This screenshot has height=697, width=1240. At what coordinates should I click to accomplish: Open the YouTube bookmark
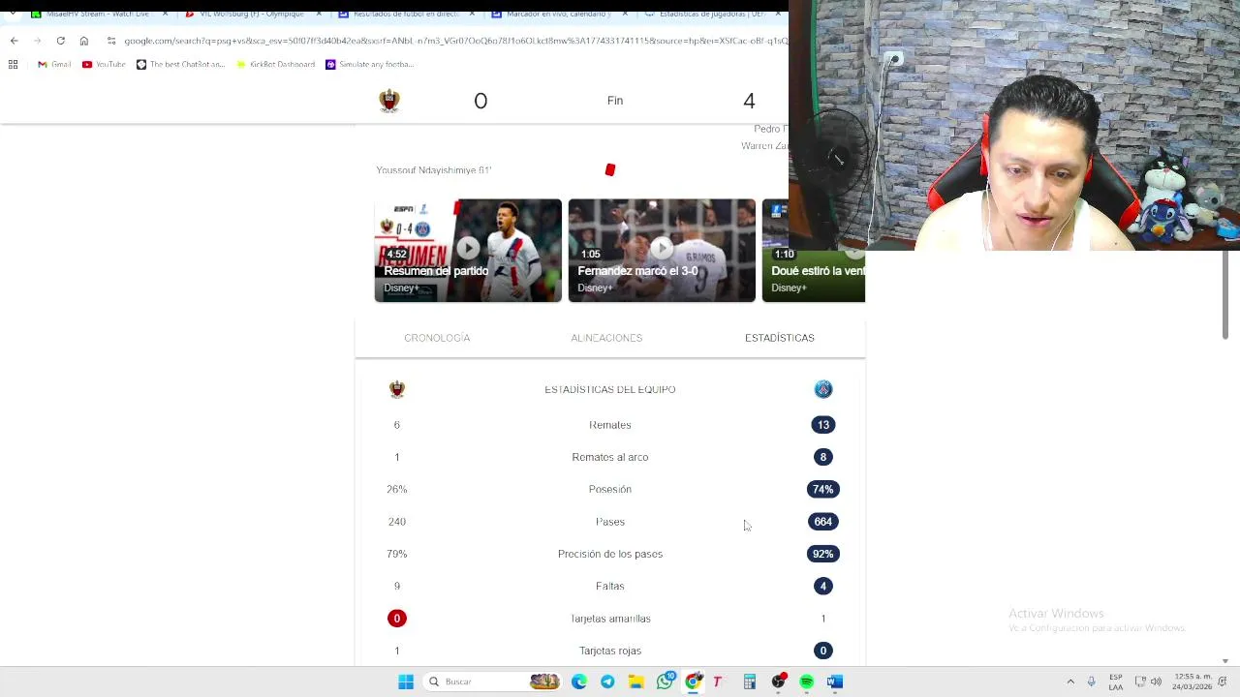point(104,64)
